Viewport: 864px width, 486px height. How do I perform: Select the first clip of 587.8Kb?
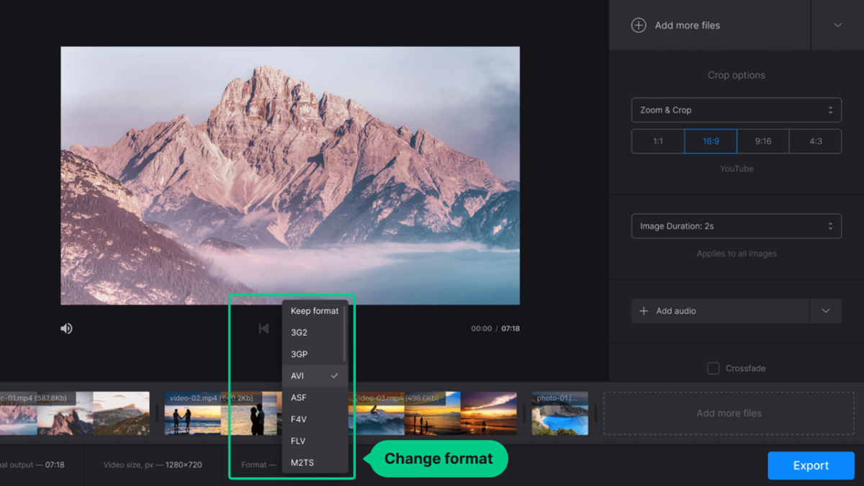pos(74,413)
